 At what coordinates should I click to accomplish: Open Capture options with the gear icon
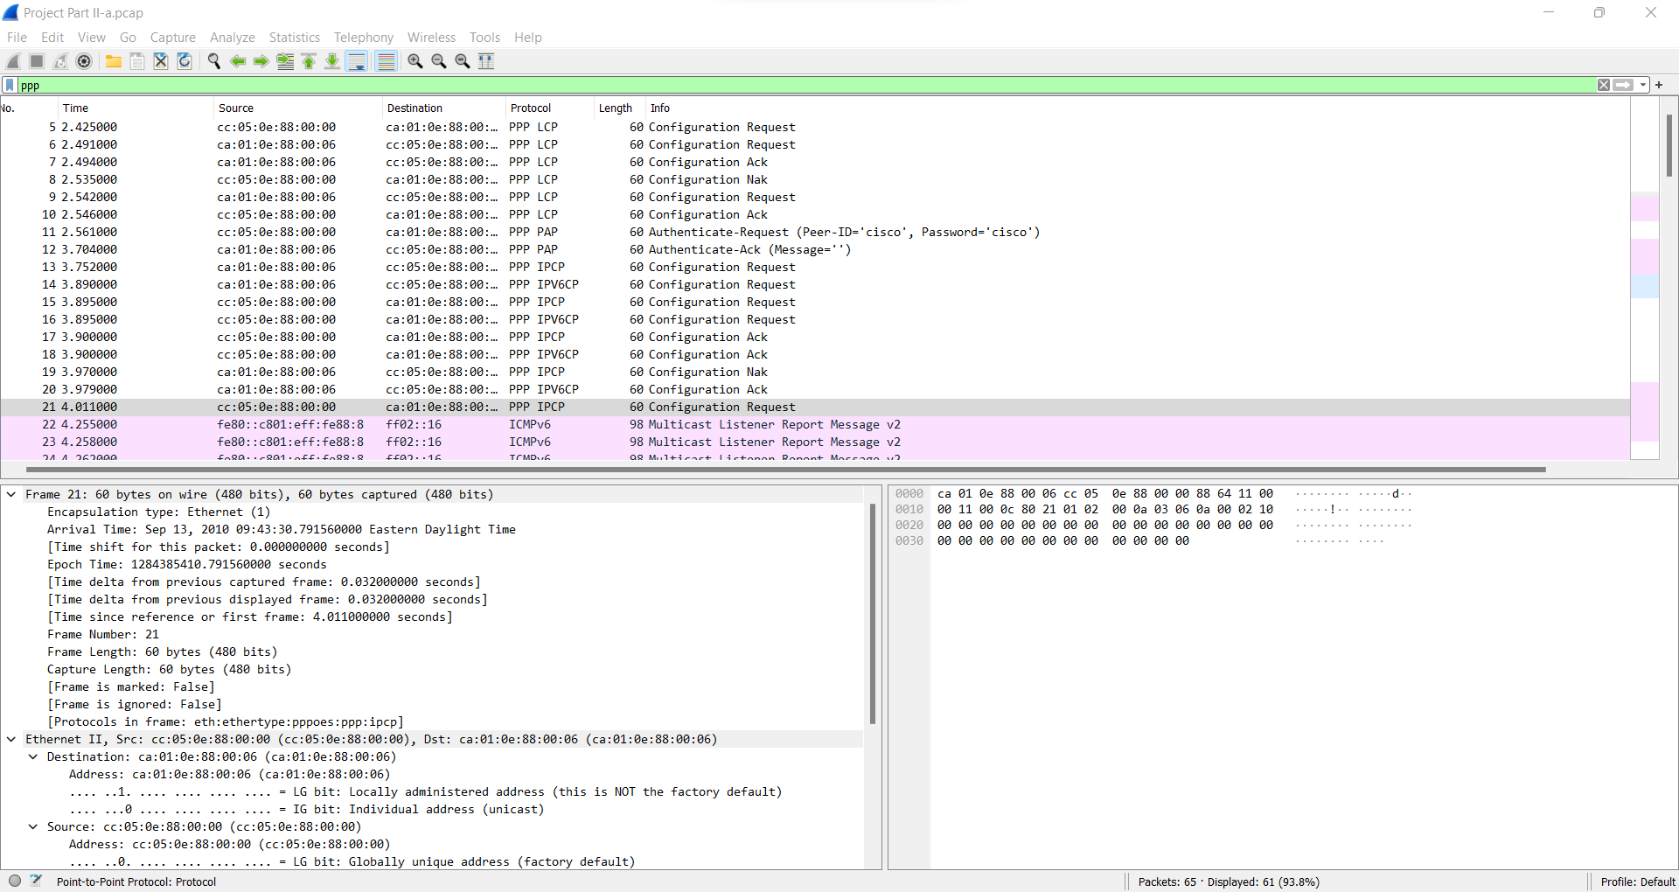point(85,61)
